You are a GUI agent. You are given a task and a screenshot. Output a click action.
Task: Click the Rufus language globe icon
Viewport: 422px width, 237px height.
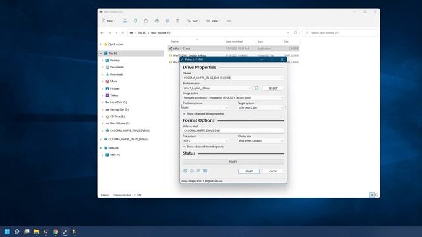pos(185,171)
